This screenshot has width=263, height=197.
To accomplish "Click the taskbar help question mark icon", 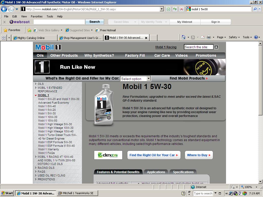I will tap(183, 193).
